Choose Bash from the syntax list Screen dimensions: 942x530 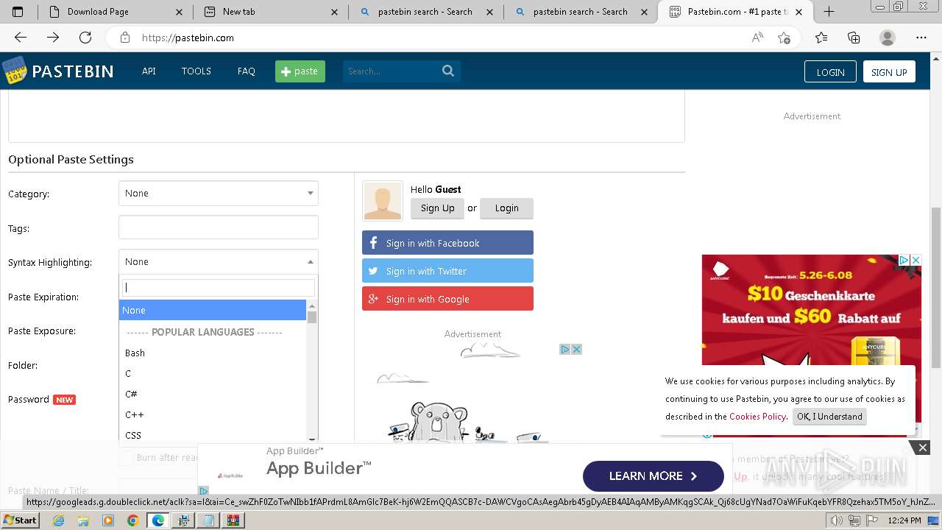212,353
